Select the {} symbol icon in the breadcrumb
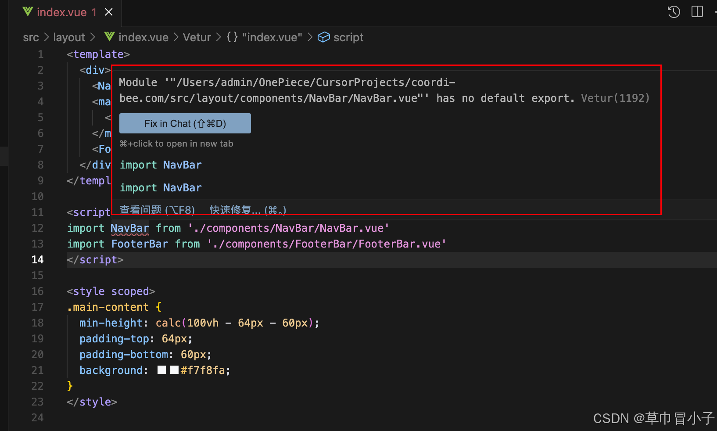This screenshot has height=431, width=717. click(232, 37)
